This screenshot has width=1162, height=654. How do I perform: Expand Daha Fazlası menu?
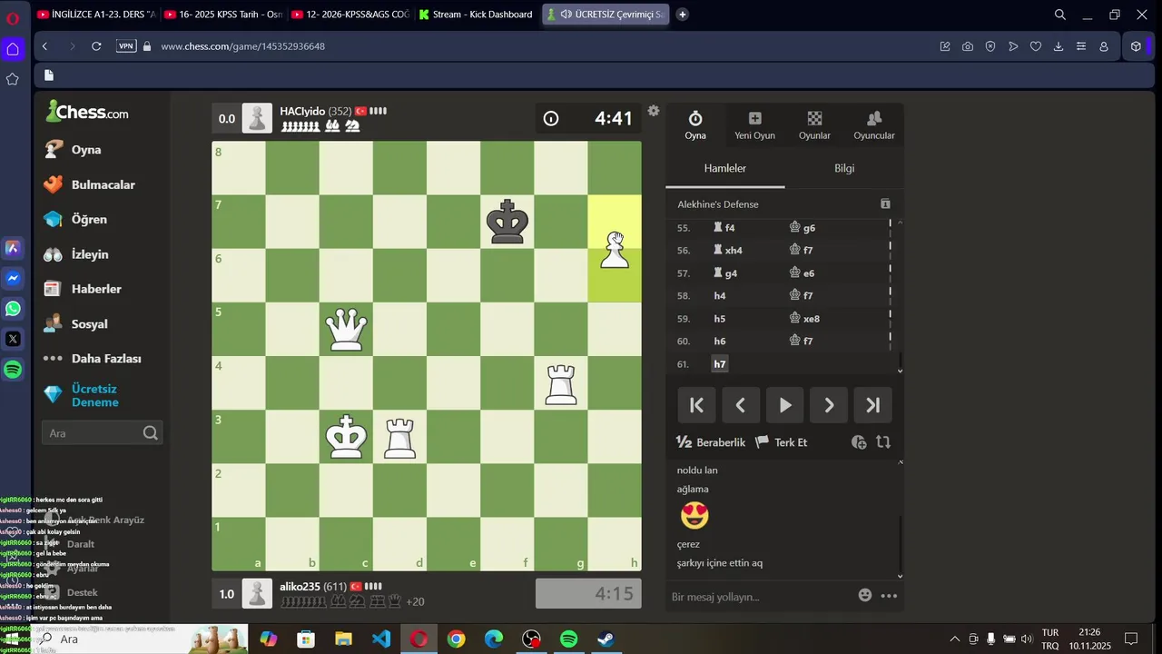pyautogui.click(x=93, y=359)
